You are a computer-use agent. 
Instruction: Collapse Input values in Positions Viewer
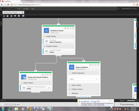73,36
